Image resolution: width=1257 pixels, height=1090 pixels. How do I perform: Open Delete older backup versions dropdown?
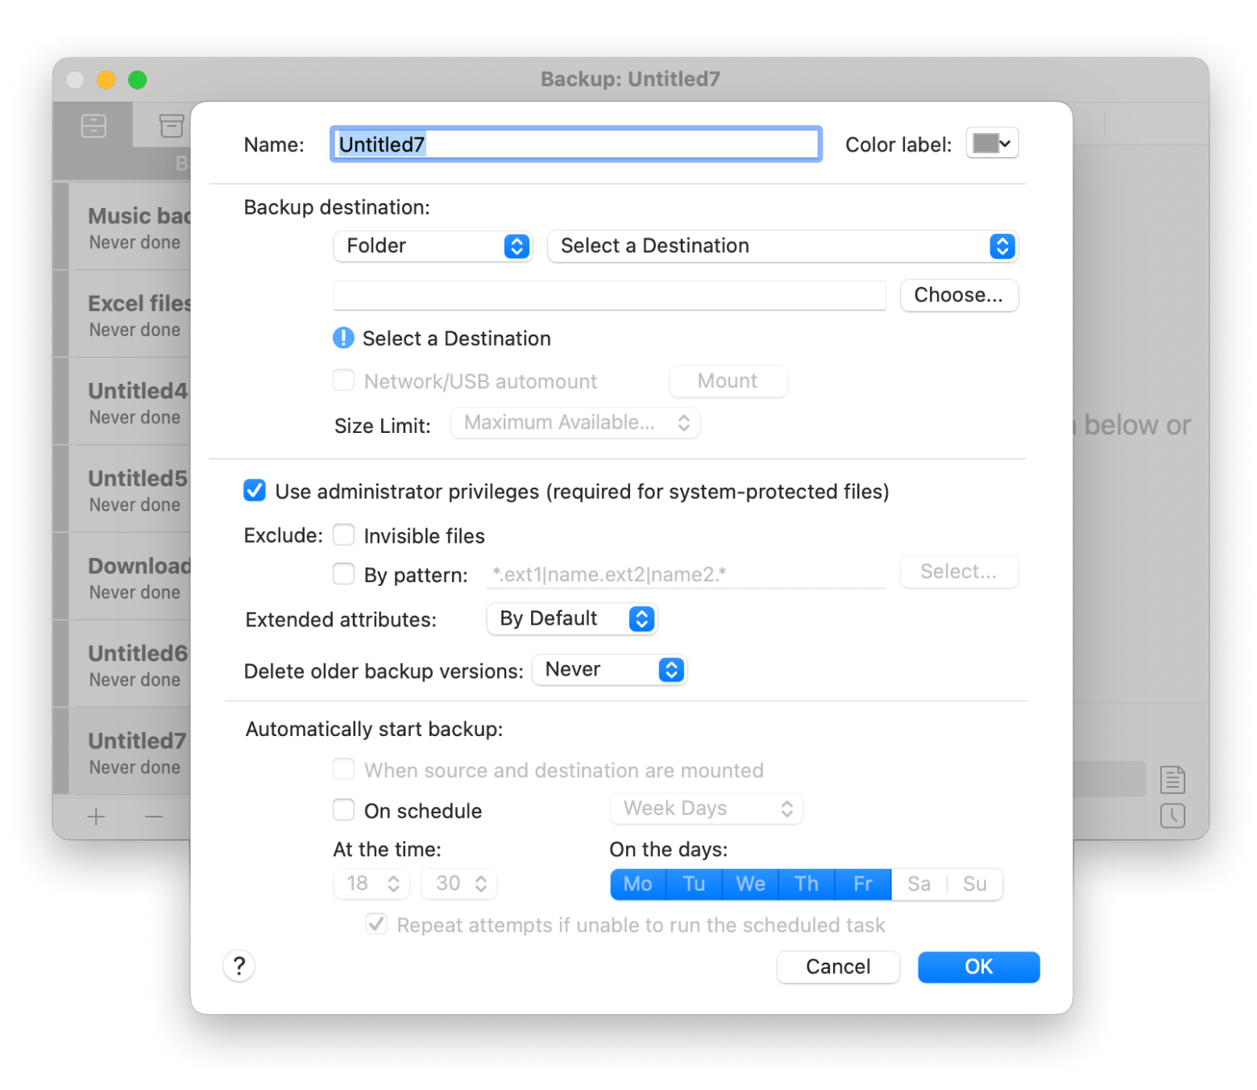click(x=609, y=670)
